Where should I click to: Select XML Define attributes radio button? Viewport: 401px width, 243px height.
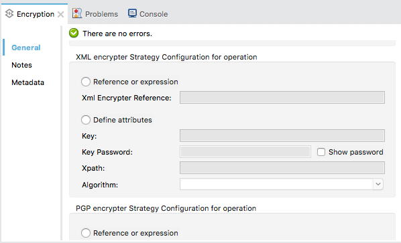(x=86, y=120)
